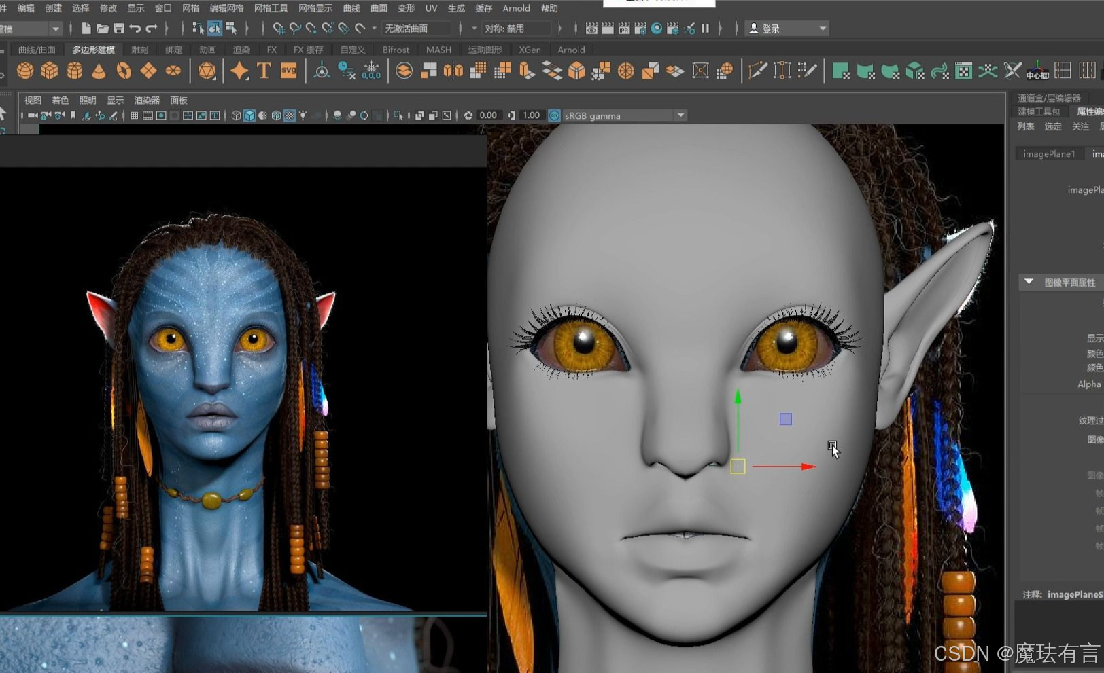Viewport: 1104px width, 673px height.
Task: Select the arrow tool in left toolbox
Action: (x=3, y=113)
